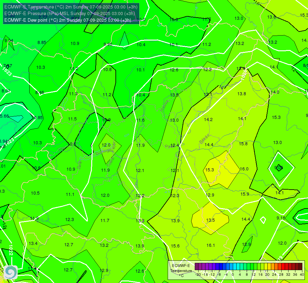The image size is (308, 283).
Task: Click the 14.0 temperature value
Action: [x=275, y=92]
